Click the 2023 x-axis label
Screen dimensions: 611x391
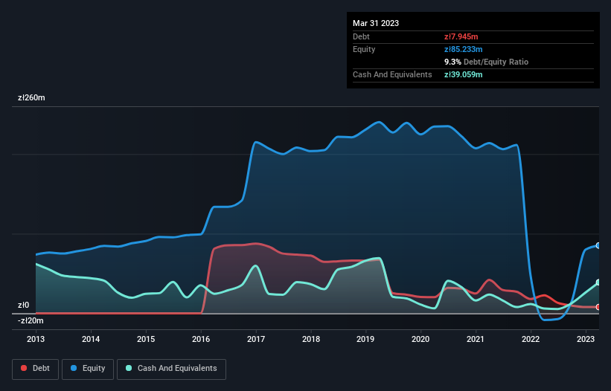[x=586, y=339]
